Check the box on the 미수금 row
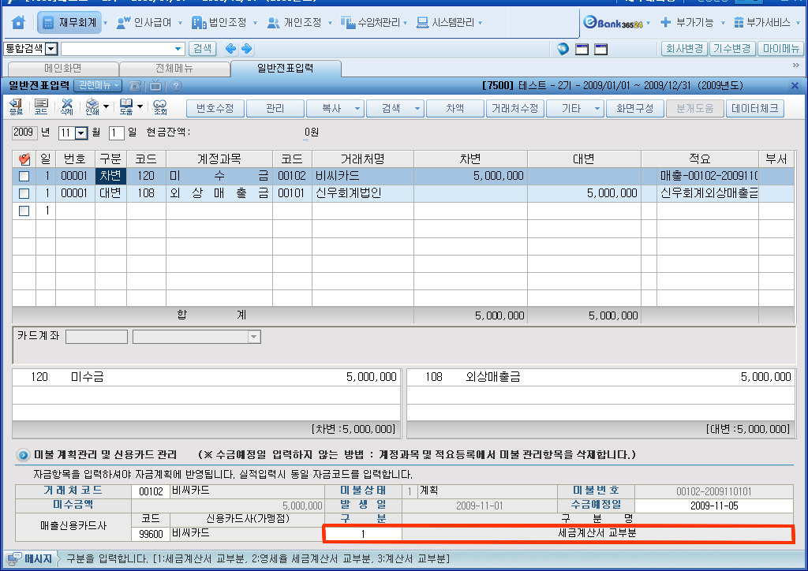 24,177
